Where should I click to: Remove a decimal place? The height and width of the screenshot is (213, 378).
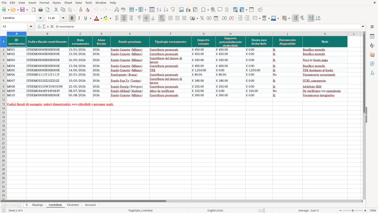pos(231,18)
